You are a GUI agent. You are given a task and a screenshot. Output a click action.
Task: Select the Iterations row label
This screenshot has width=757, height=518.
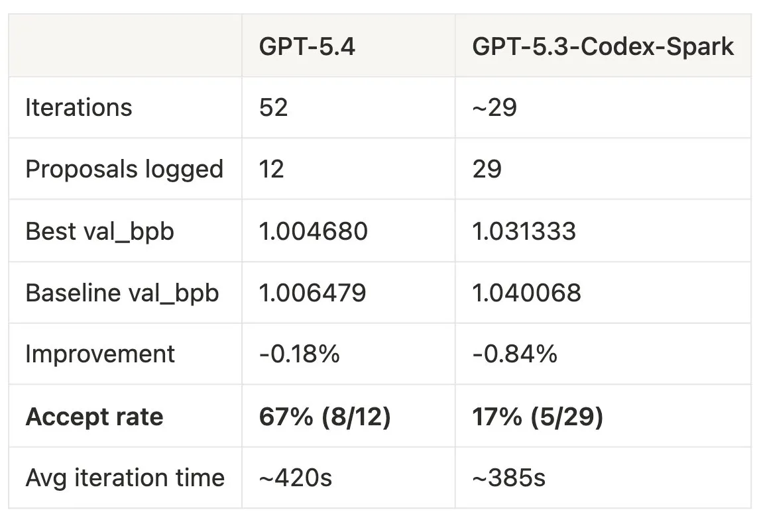(79, 107)
